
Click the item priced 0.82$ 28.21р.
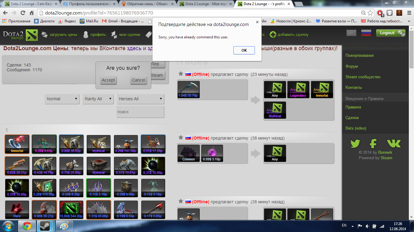[x=17, y=166]
